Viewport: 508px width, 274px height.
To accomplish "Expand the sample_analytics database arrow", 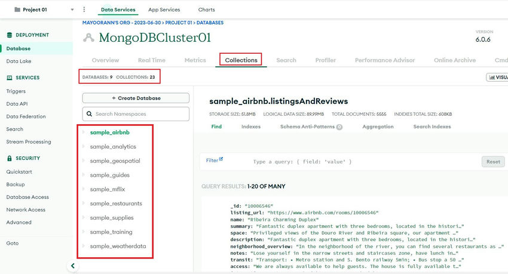I will pos(84,146).
